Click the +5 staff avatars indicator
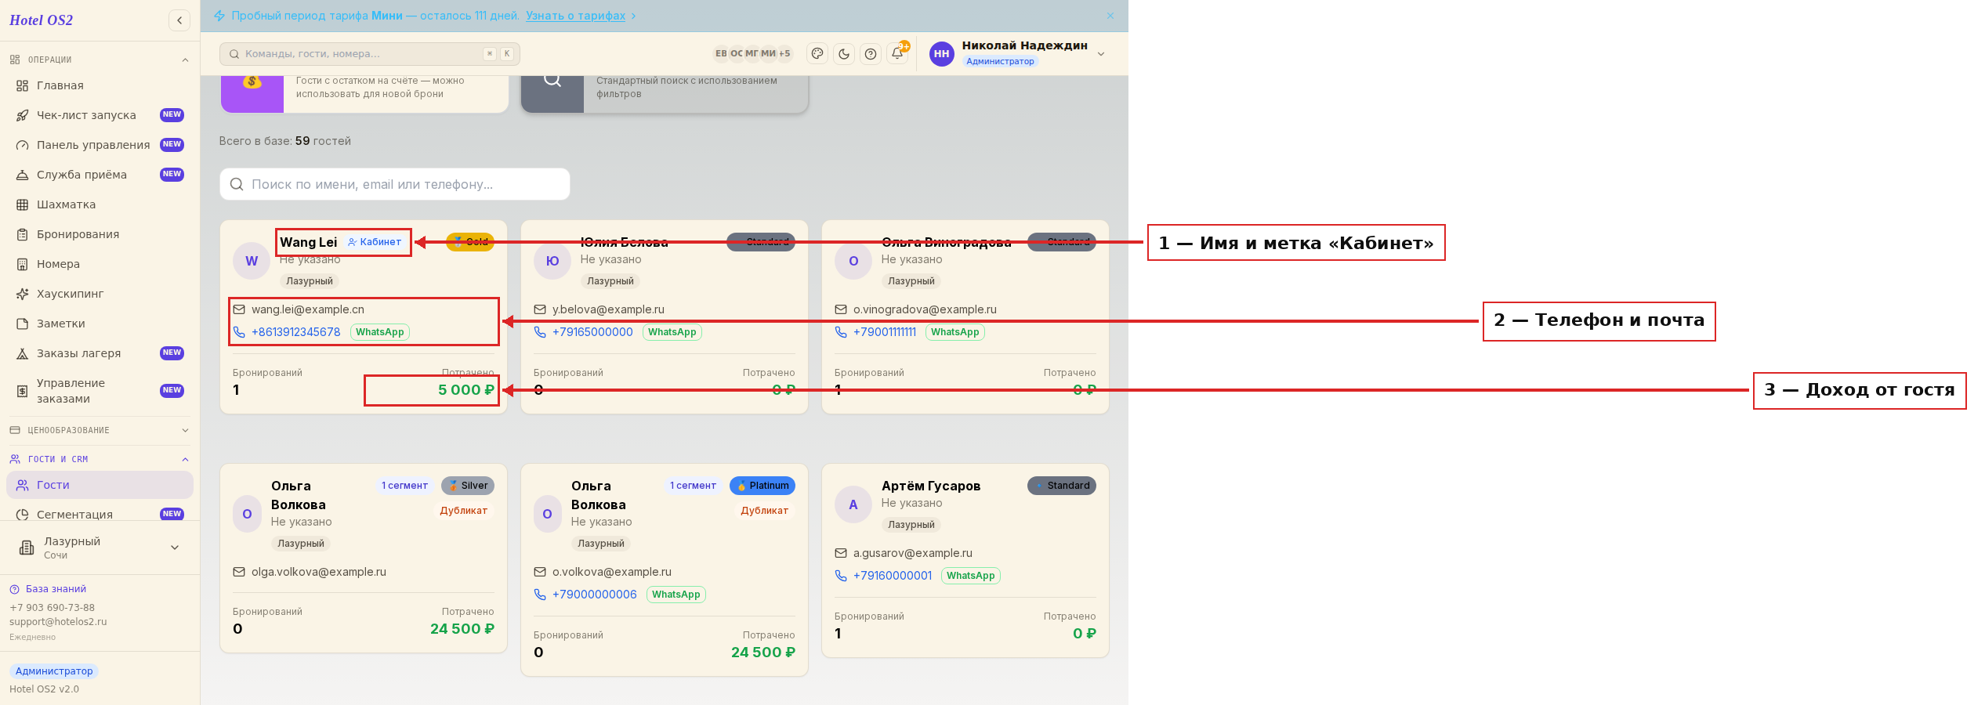 point(784,53)
